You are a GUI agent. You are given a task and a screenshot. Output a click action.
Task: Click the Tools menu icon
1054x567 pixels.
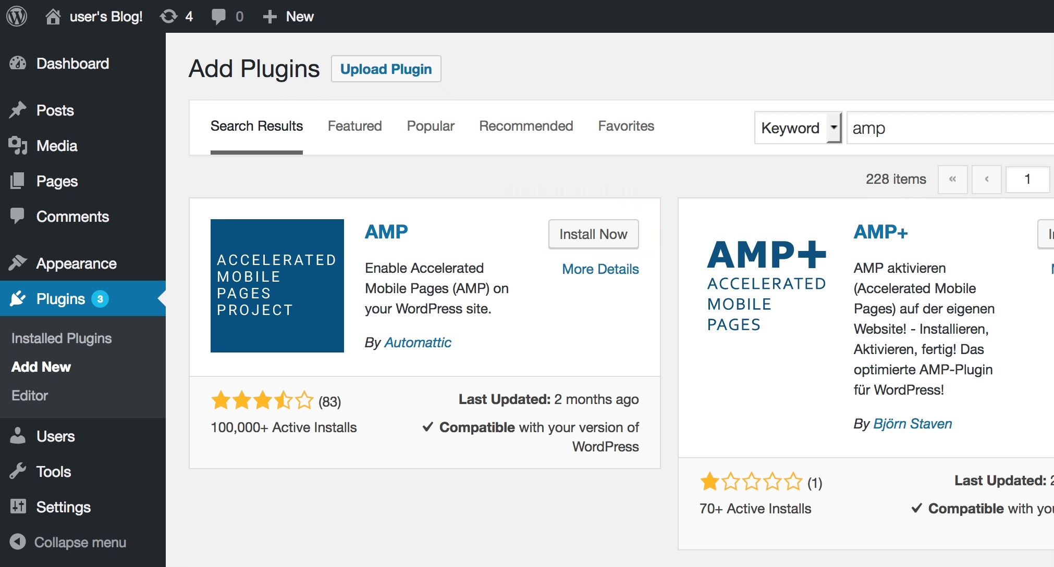pyautogui.click(x=20, y=470)
